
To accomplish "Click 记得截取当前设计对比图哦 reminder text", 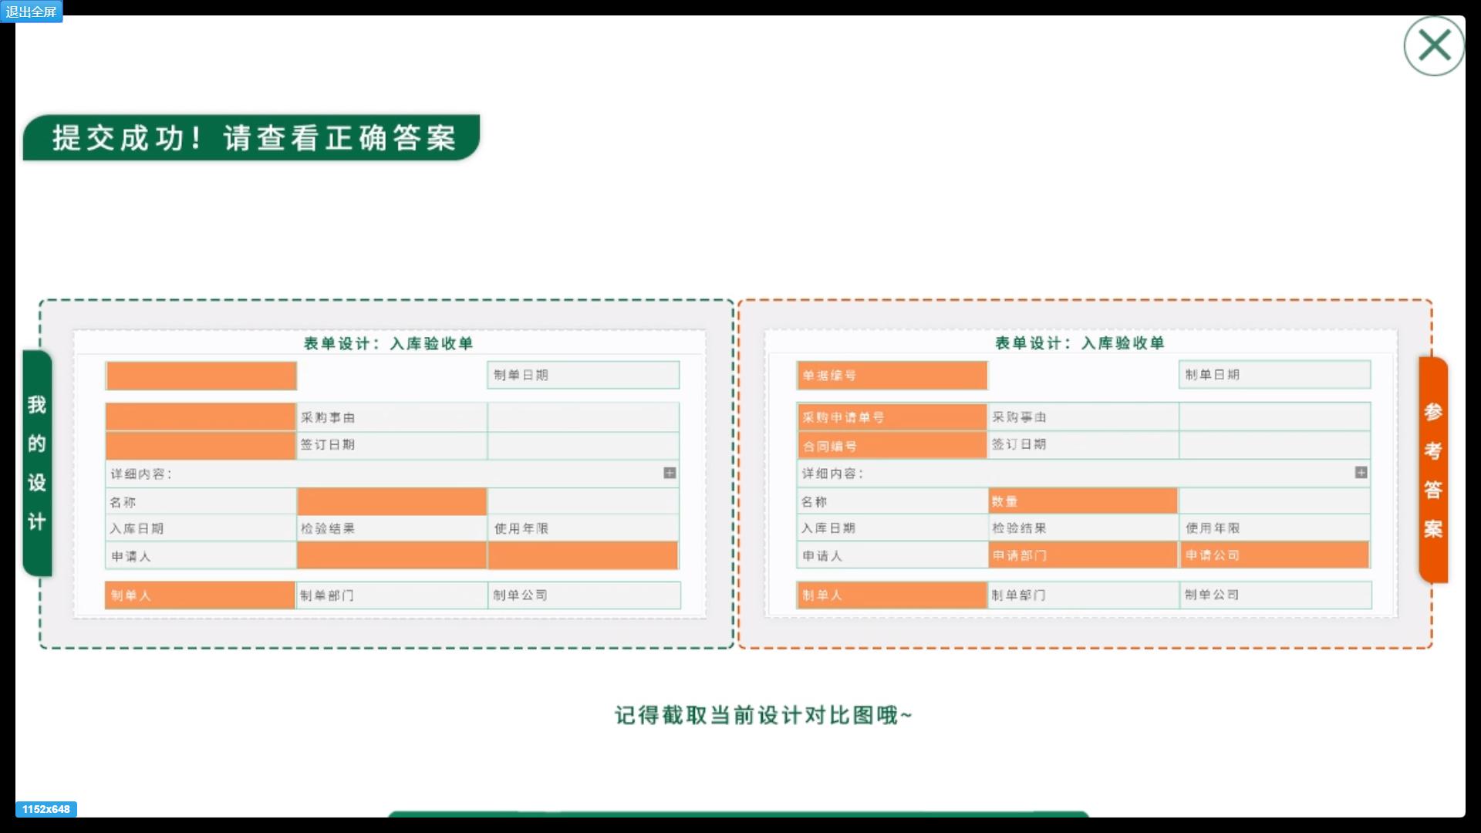I will (x=763, y=715).
